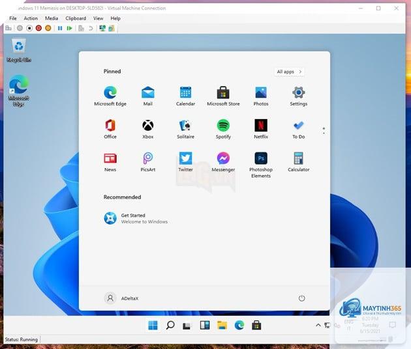The width and height of the screenshot is (411, 349).
Task: Launch Solitaire
Action: 185,129
